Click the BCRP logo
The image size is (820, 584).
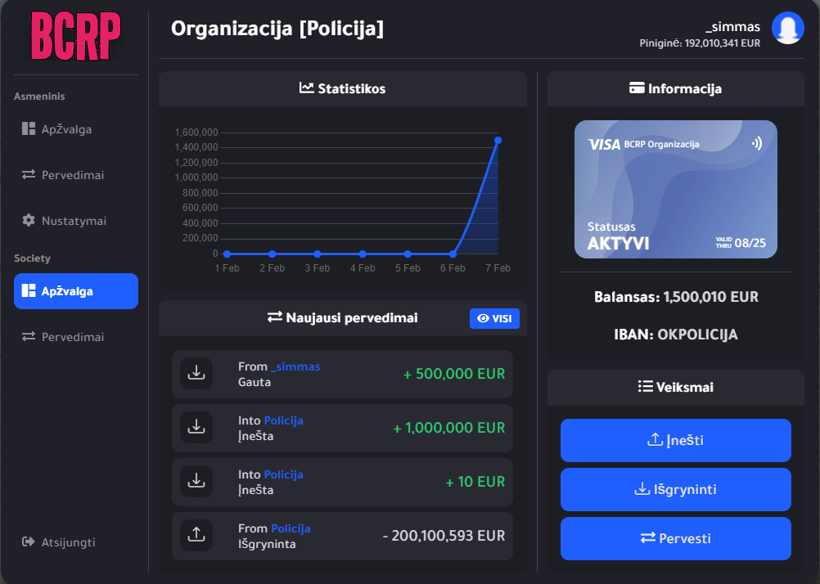click(75, 36)
